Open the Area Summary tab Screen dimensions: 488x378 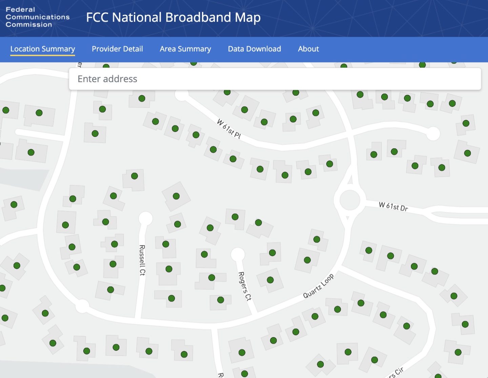185,49
